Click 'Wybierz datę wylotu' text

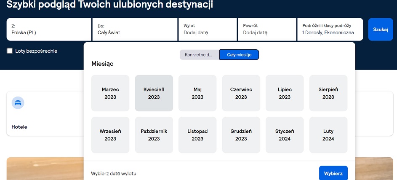coord(114,174)
